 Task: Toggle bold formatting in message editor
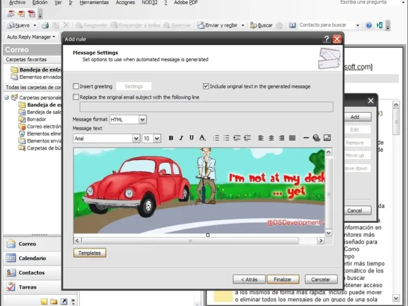point(171,138)
